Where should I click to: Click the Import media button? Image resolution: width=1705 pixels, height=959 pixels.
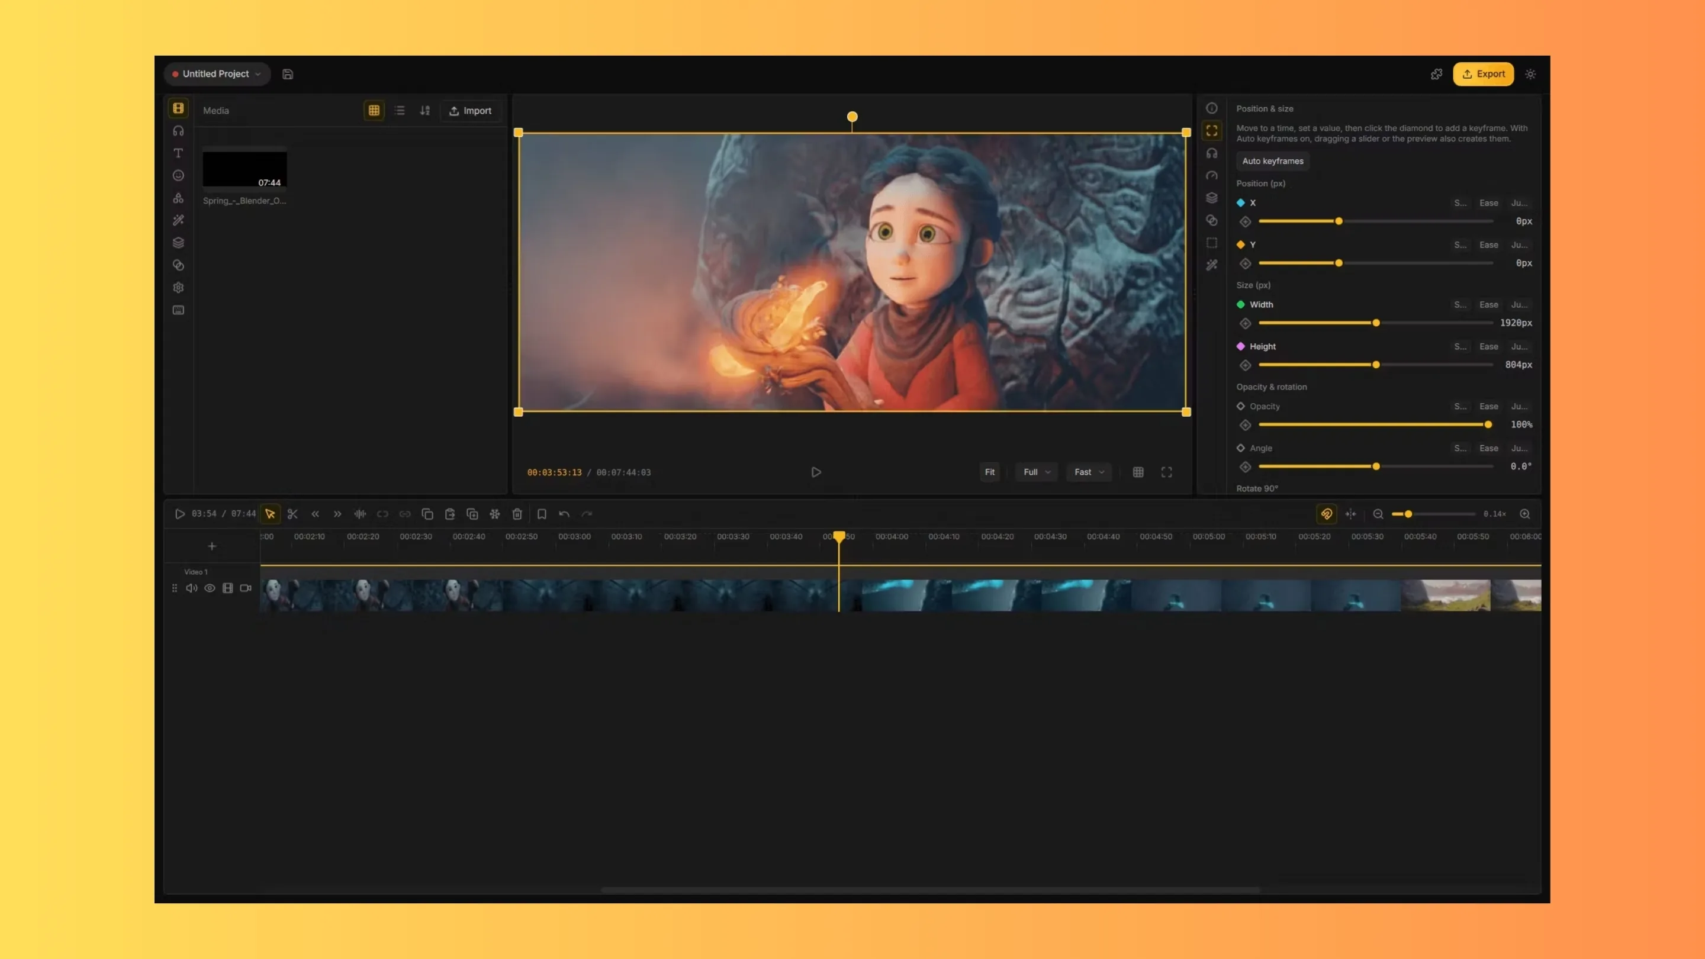point(470,111)
